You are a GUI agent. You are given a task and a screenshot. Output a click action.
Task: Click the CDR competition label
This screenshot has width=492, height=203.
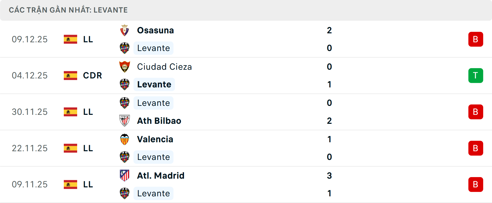click(93, 76)
